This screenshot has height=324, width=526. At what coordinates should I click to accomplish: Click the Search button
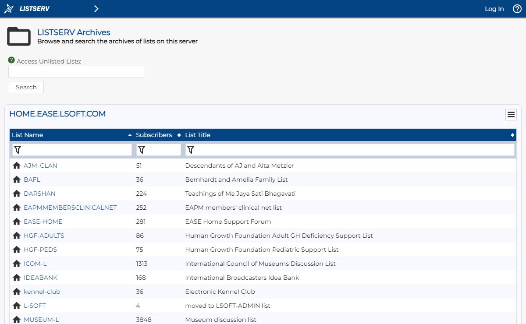pos(26,87)
